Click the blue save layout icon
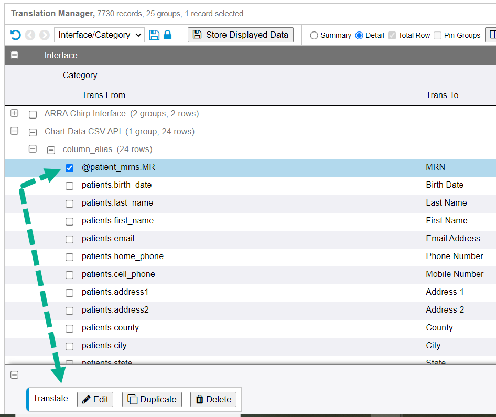 pyautogui.click(x=154, y=35)
